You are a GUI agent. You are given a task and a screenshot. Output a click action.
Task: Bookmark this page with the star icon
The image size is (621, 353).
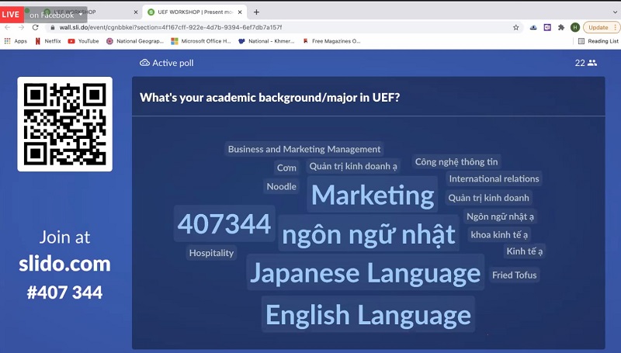[516, 27]
